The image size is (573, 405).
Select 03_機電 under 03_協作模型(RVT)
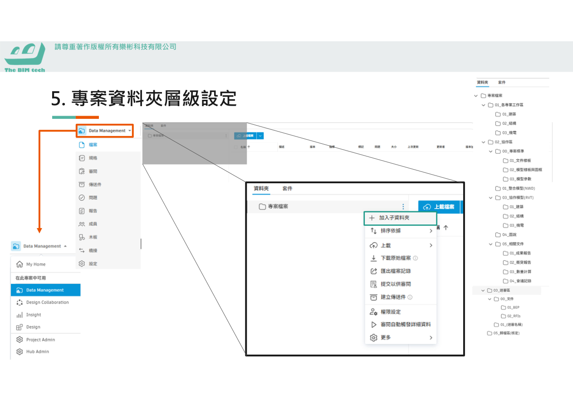click(x=513, y=225)
